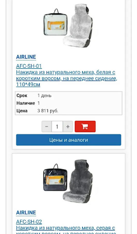
Task: View the gray fur seat cover photo
Action: [x=78, y=181]
